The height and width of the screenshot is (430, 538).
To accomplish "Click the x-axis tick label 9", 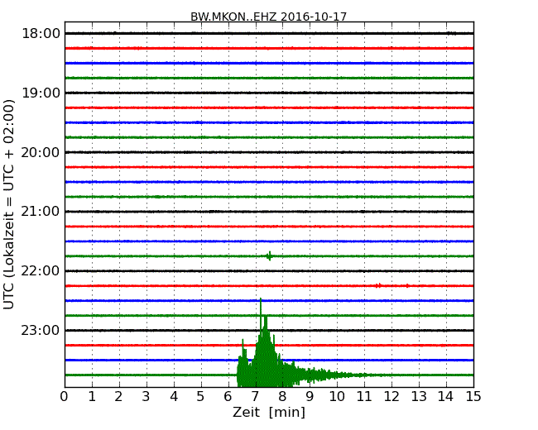I will tap(310, 397).
